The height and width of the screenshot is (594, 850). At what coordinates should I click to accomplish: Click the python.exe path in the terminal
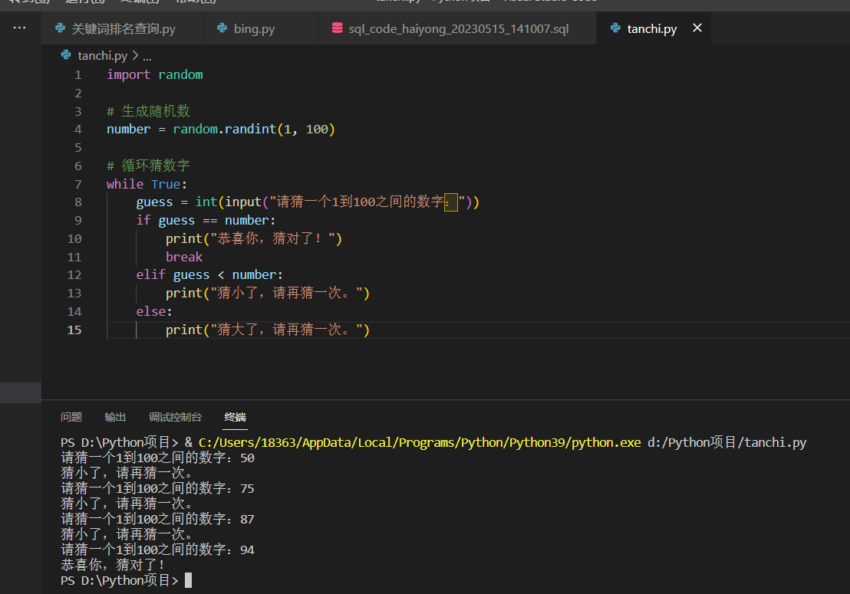[420, 442]
